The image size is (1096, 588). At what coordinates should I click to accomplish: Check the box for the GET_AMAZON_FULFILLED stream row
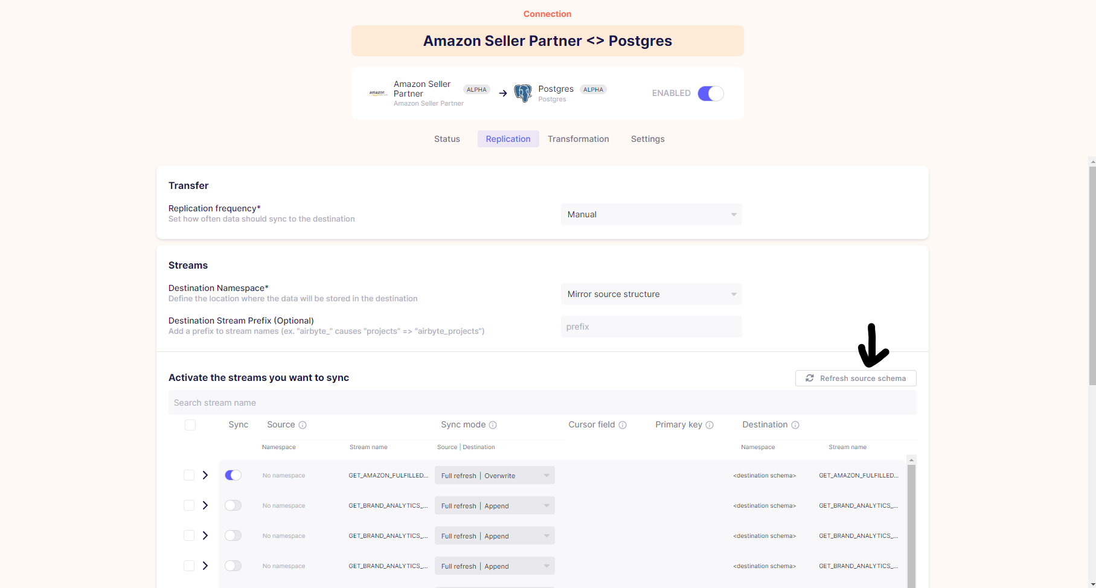(x=189, y=475)
